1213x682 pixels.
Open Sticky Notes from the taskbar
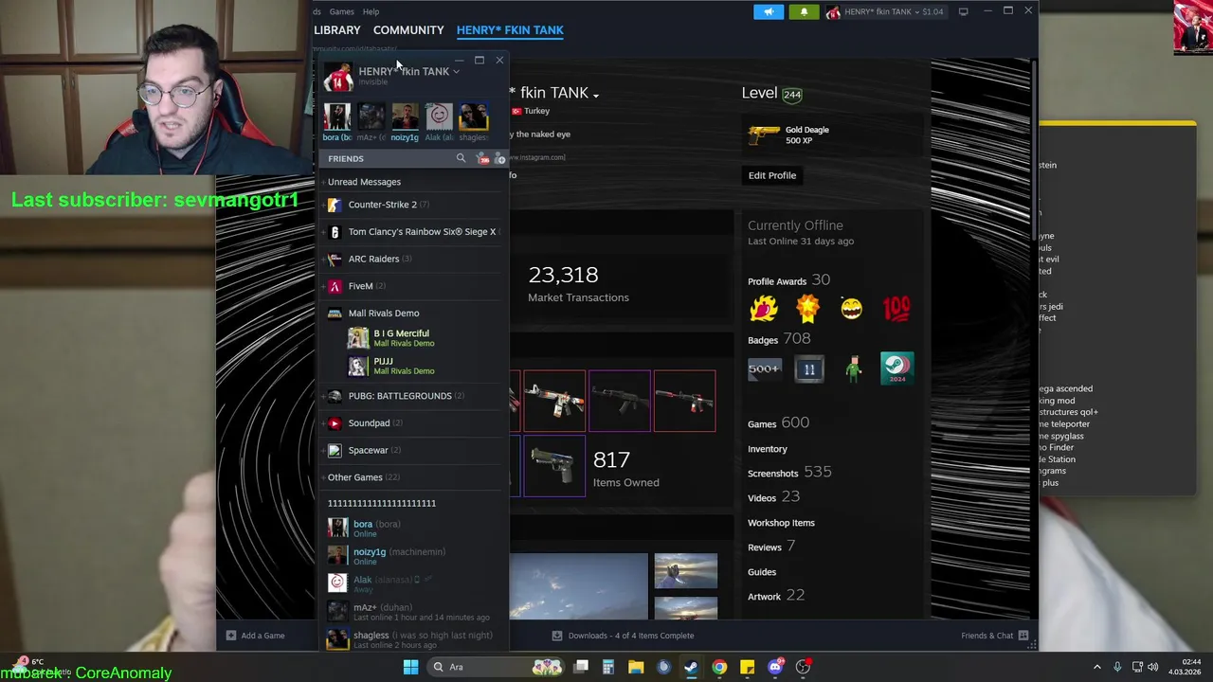point(747,667)
